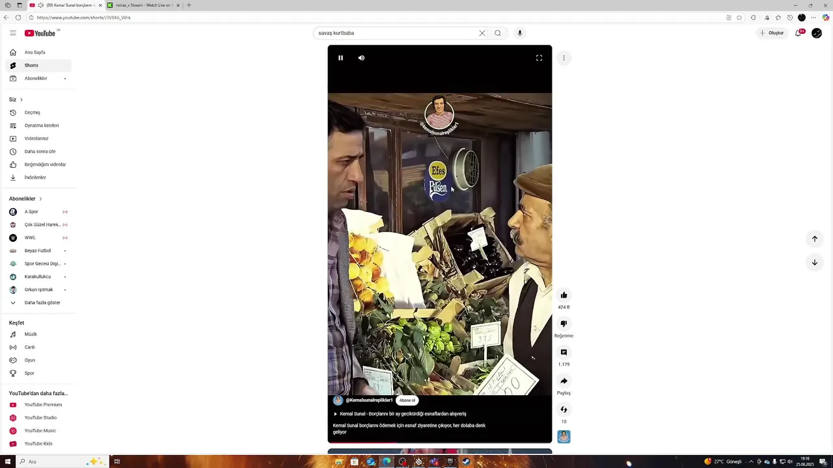Click the taskbar Ara search box
The image size is (833, 468).
click(62, 461)
